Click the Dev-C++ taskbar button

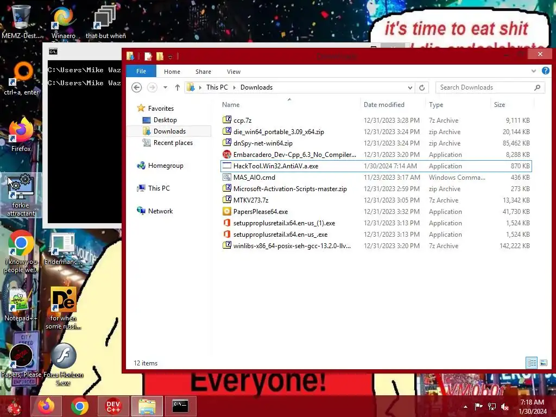(113, 406)
